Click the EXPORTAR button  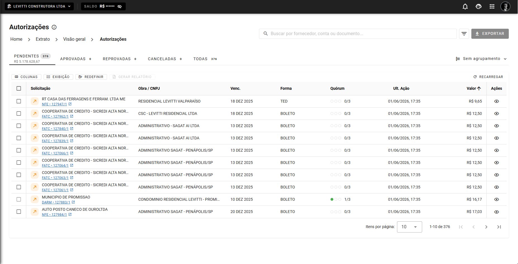point(490,34)
